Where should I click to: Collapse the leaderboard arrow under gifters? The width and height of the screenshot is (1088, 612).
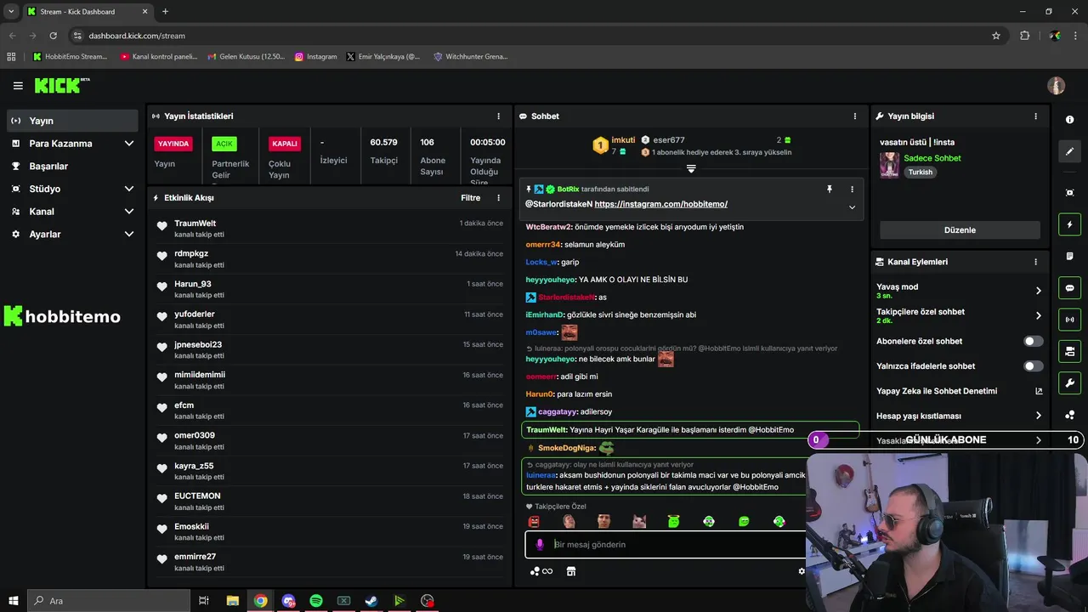pyautogui.click(x=691, y=169)
